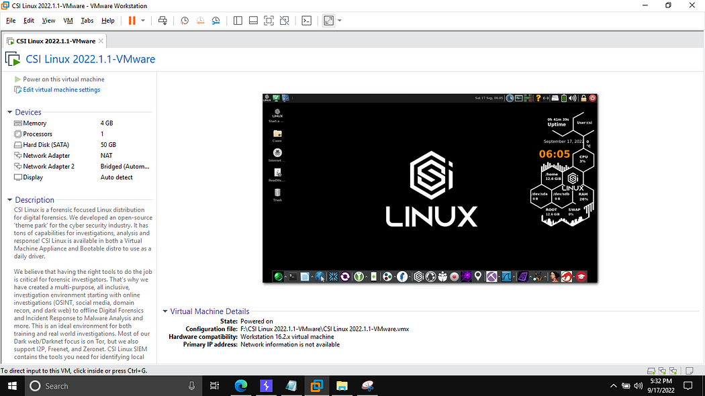The width and height of the screenshot is (705, 396).
Task: Open the File menu
Action: pyautogui.click(x=11, y=21)
